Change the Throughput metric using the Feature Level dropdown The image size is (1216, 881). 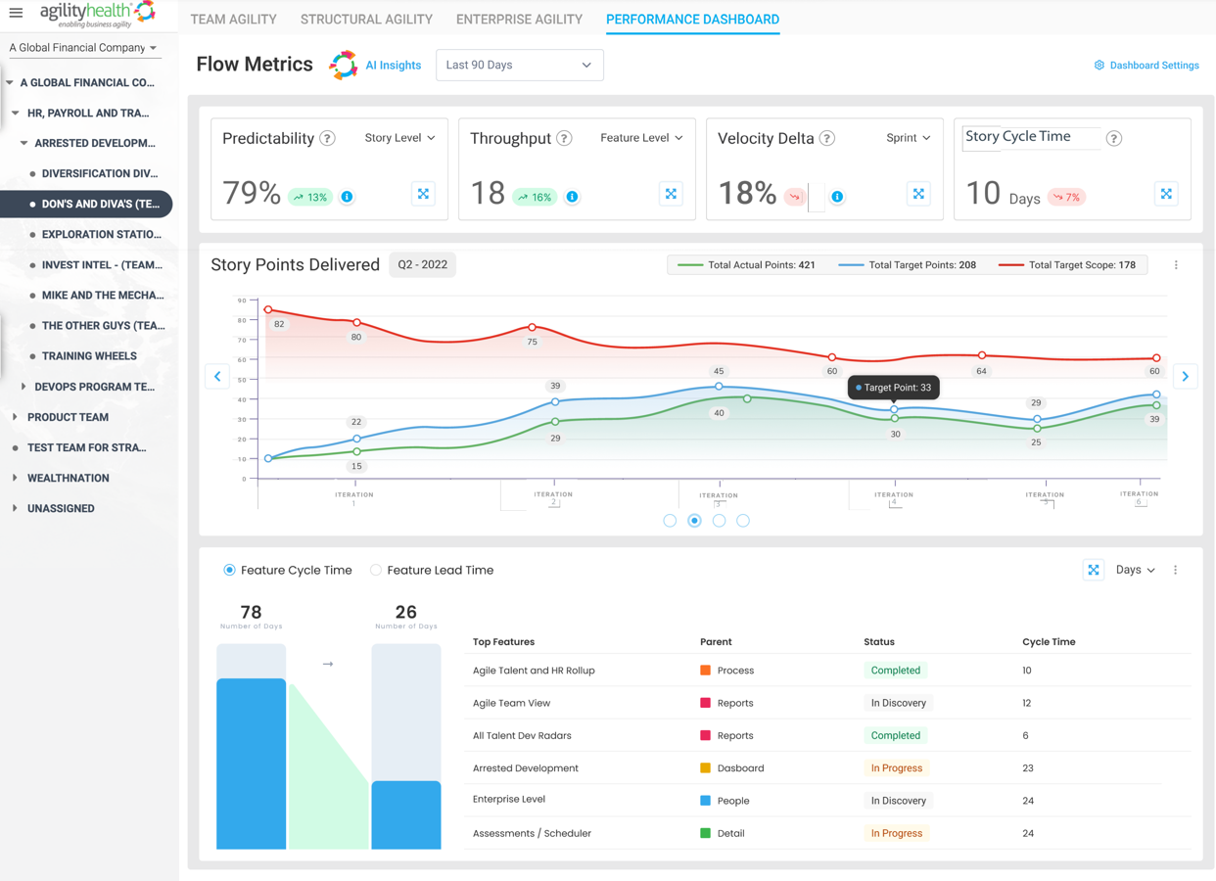[641, 138]
